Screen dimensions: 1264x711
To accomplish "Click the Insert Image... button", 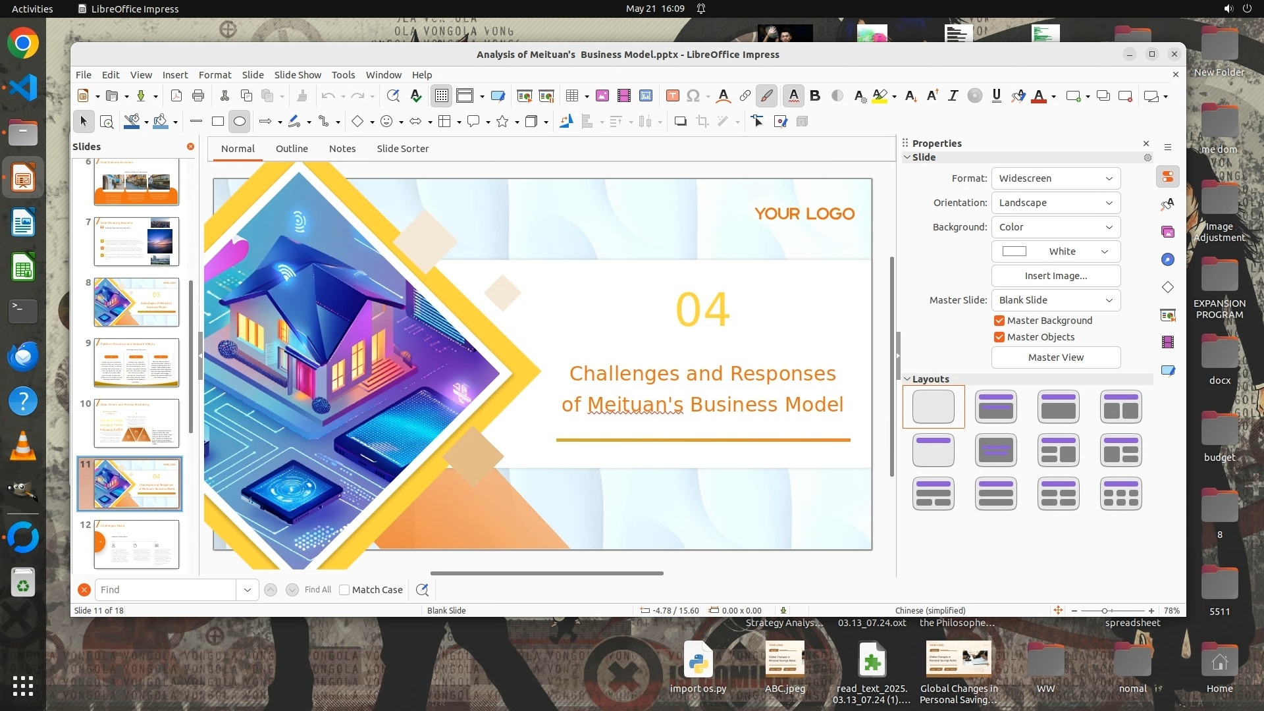I will (1055, 276).
